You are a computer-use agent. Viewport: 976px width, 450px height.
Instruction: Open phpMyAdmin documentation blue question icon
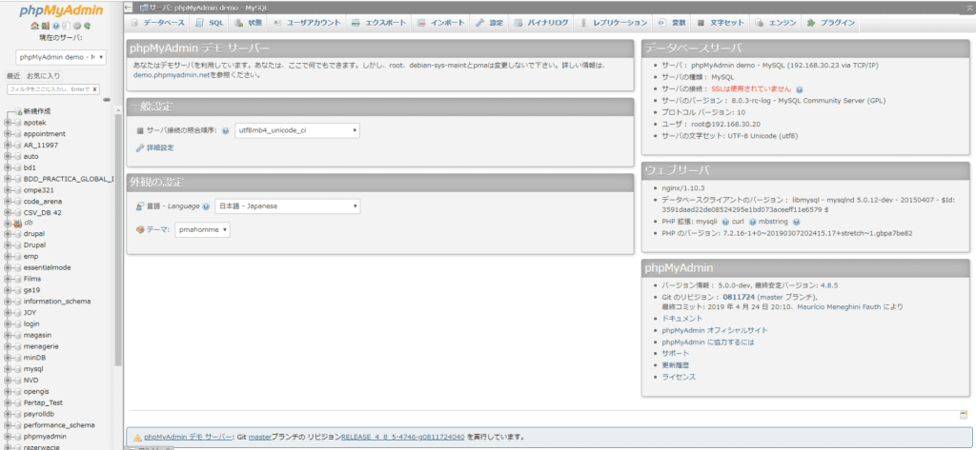[55, 26]
